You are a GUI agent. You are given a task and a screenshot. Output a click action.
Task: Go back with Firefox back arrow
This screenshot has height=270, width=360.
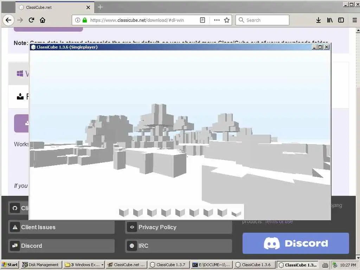pyautogui.click(x=8, y=20)
